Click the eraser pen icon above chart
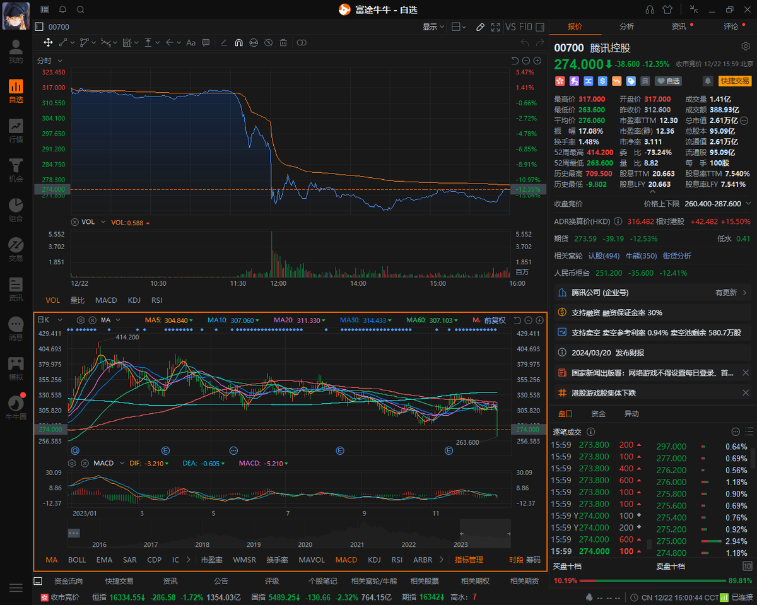This screenshot has height=605, width=757. point(480,27)
